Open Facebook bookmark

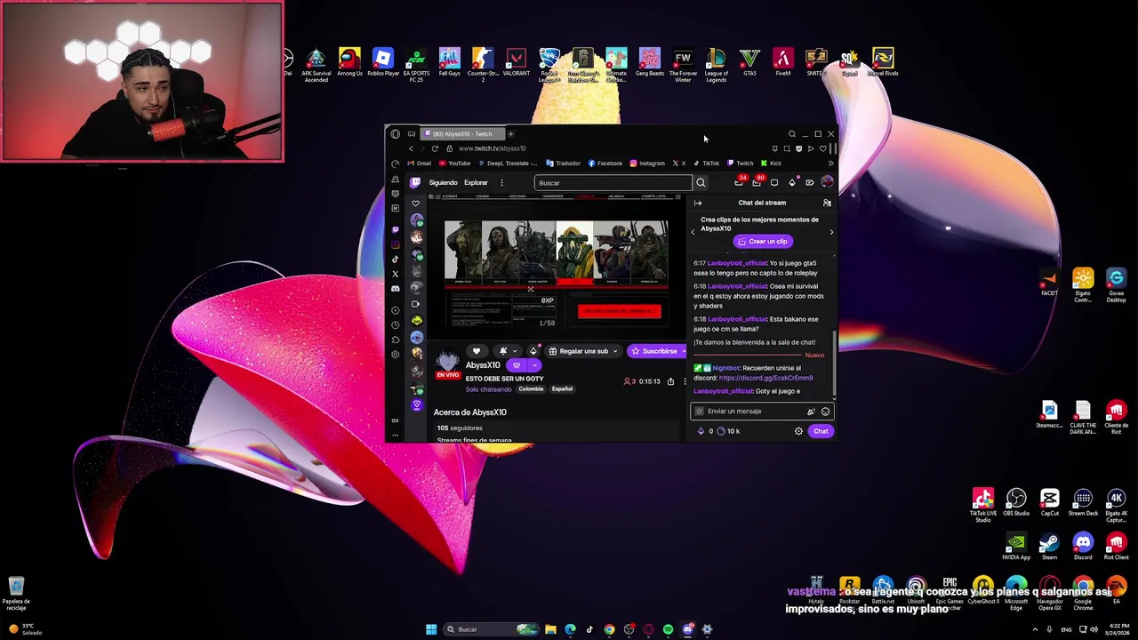pyautogui.click(x=605, y=164)
